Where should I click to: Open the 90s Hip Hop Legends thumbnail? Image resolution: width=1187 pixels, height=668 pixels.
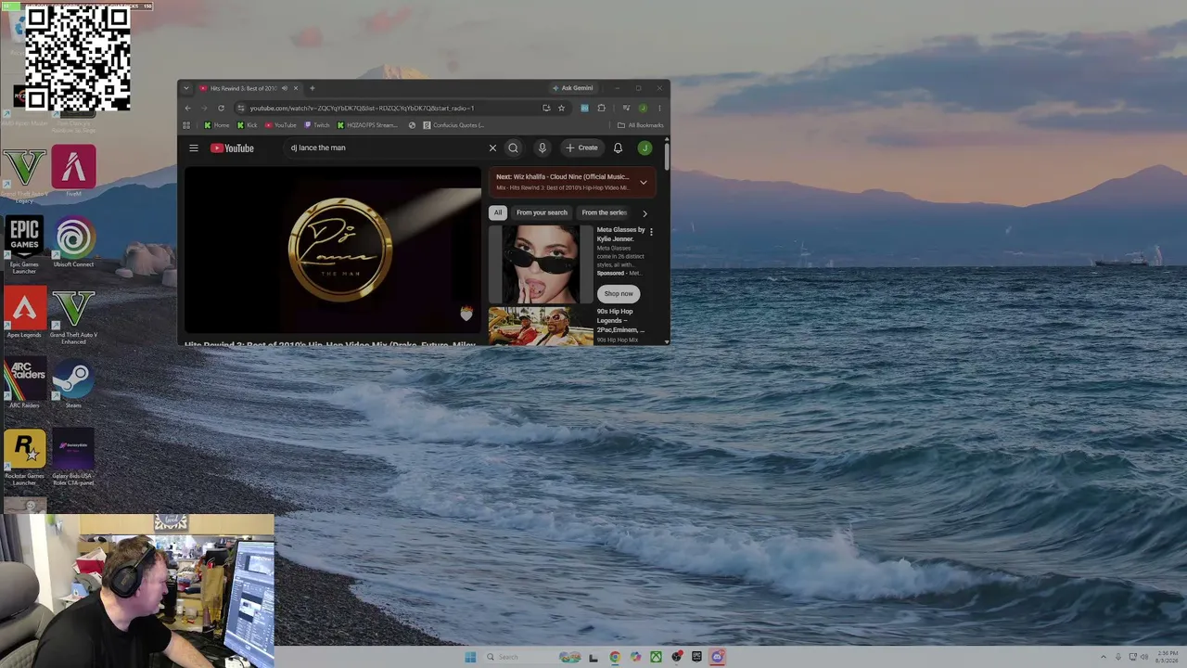(541, 327)
